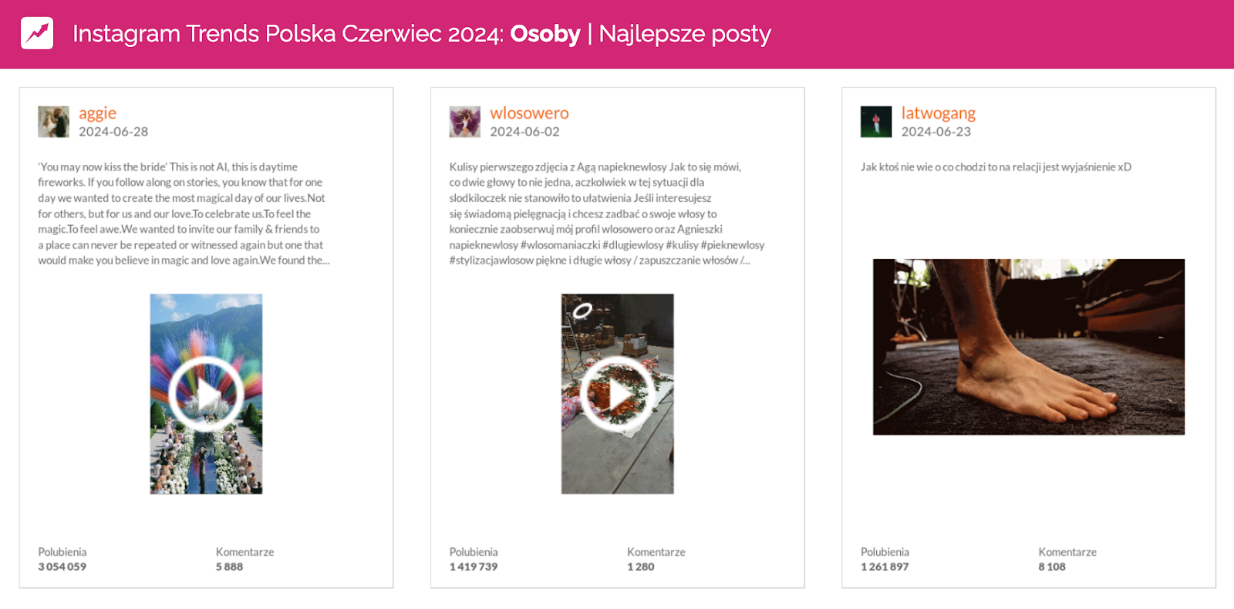Play the wlosowero behind-the-scenes video
This screenshot has width=1234, height=609.
click(617, 394)
